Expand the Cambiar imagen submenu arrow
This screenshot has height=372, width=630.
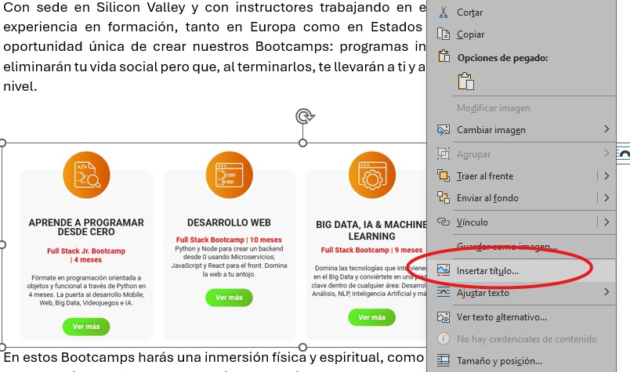[606, 129]
